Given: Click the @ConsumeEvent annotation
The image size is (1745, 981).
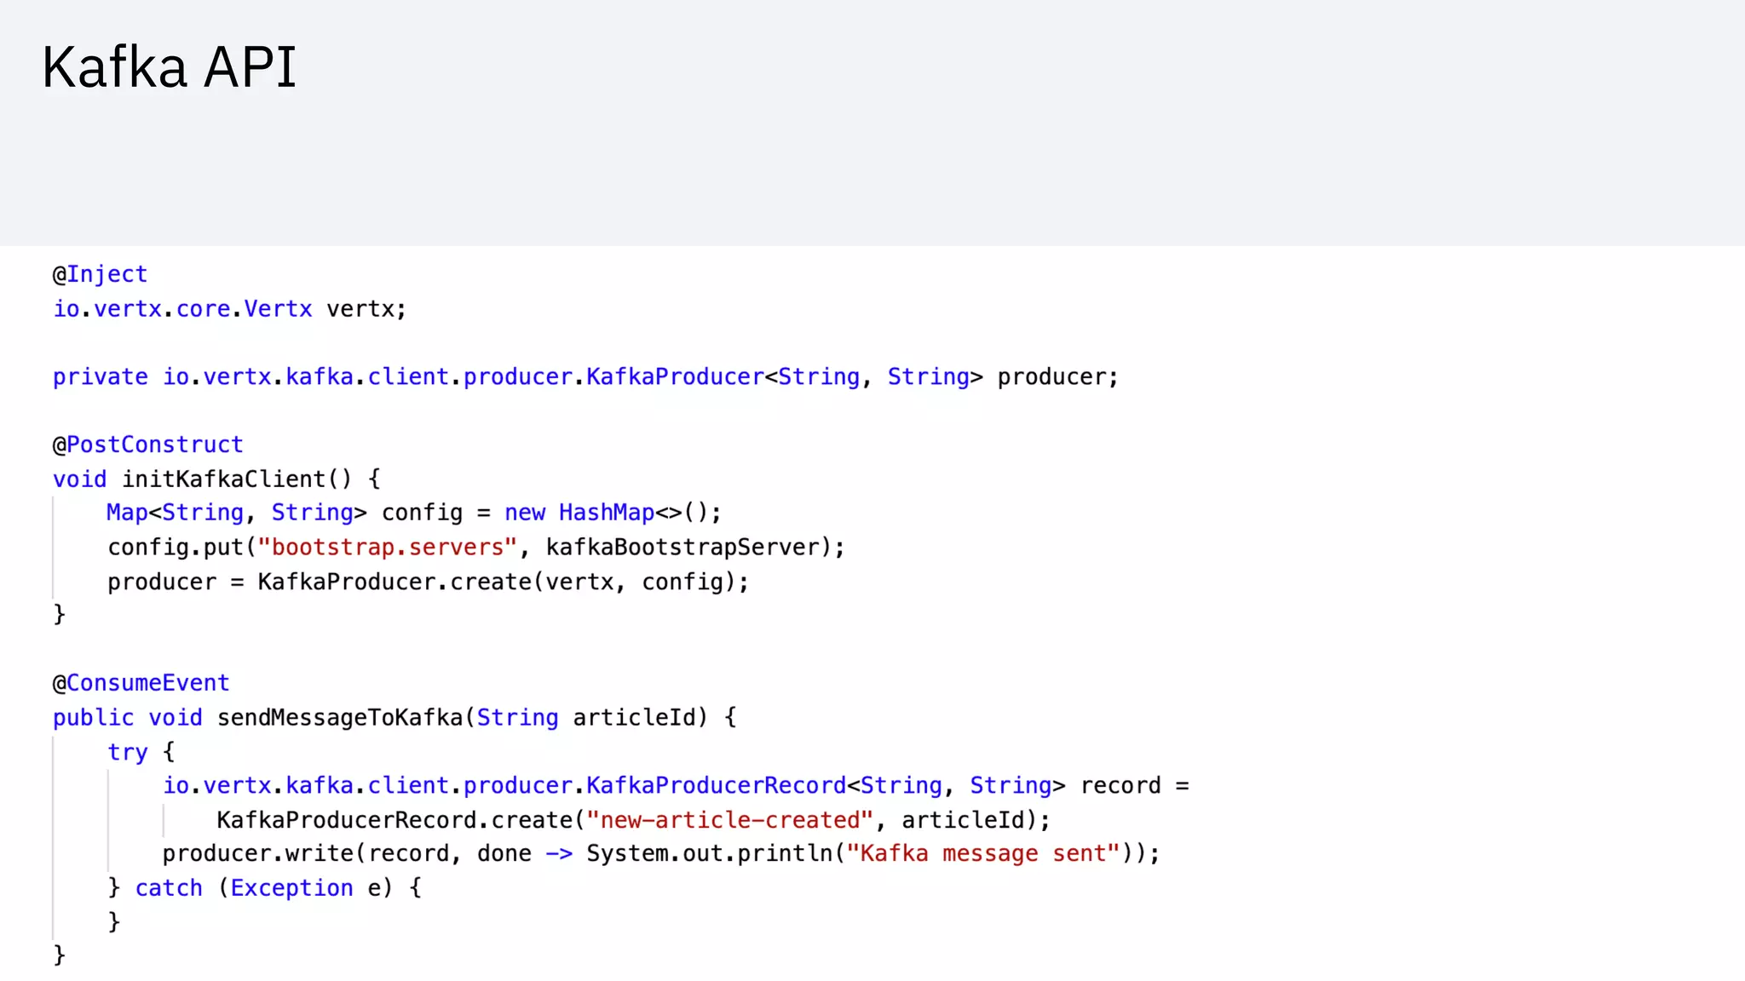Looking at the screenshot, I should pyautogui.click(x=141, y=683).
